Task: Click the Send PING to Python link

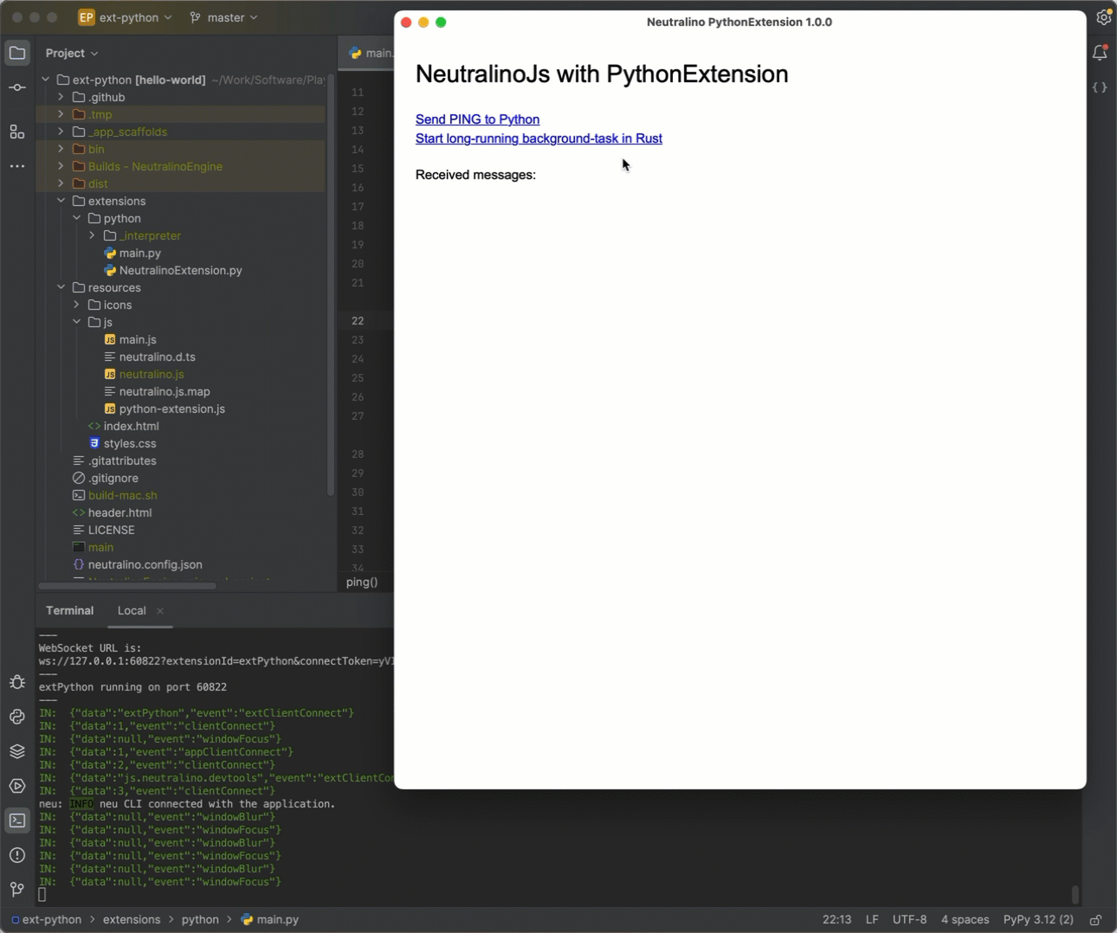Action: [x=477, y=119]
